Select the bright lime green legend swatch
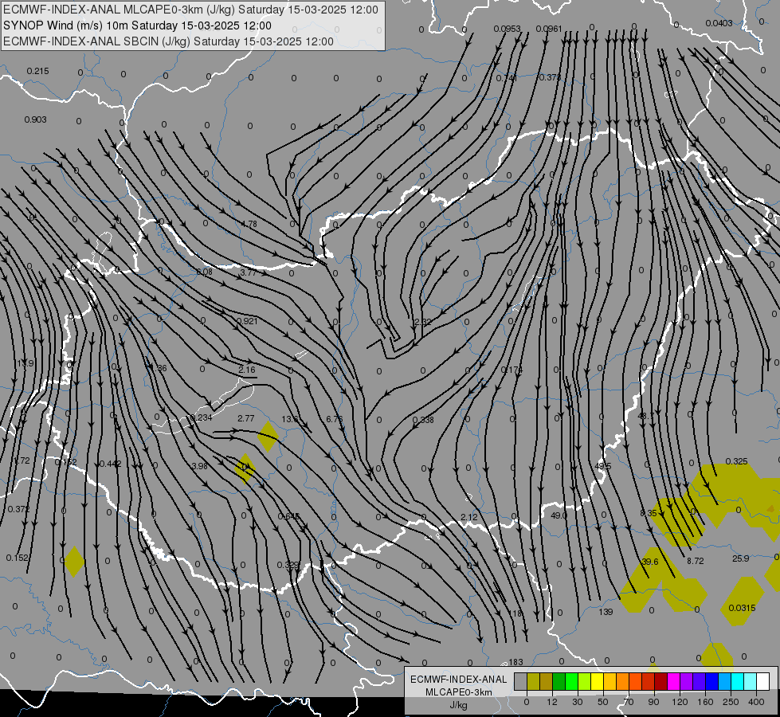 [x=571, y=681]
